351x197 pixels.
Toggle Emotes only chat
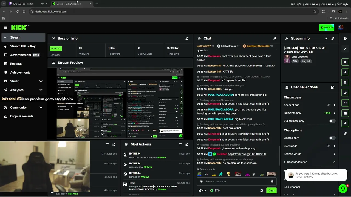click(332, 138)
